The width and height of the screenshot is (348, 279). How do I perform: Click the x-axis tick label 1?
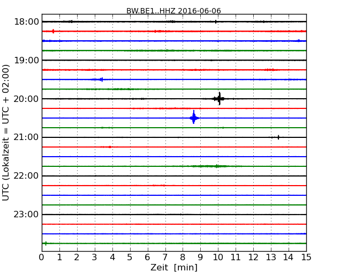click(x=59, y=258)
